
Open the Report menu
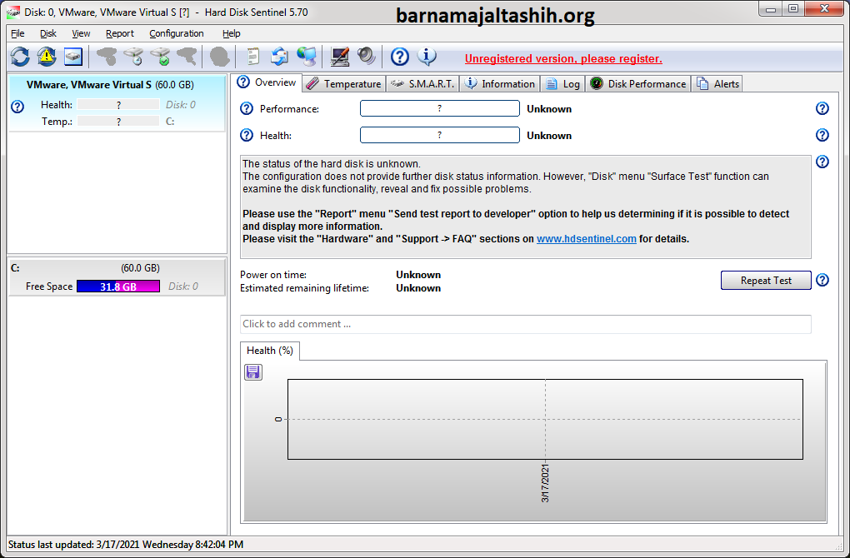(120, 33)
